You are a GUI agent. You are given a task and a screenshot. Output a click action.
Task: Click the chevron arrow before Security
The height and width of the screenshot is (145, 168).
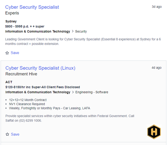[73, 31]
